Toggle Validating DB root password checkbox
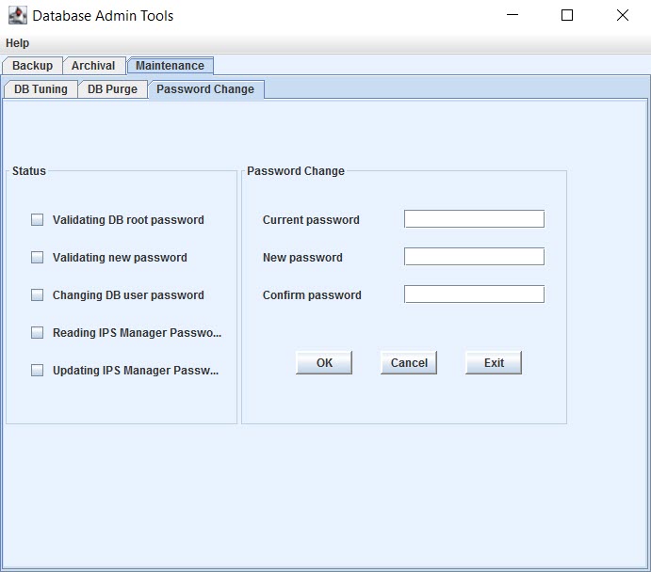Viewport: 651px width, 572px height. click(37, 220)
